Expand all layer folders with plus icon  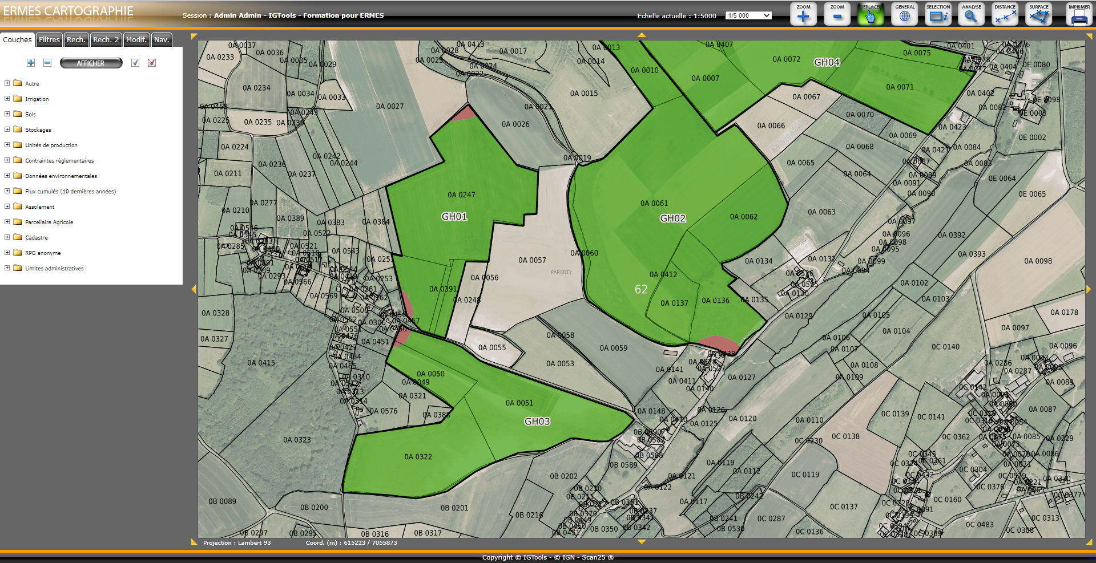(x=31, y=63)
